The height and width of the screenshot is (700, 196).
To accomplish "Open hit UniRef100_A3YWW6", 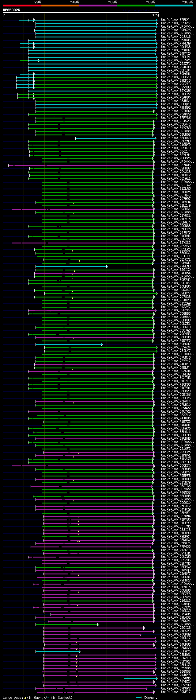I will [x=176, y=165].
